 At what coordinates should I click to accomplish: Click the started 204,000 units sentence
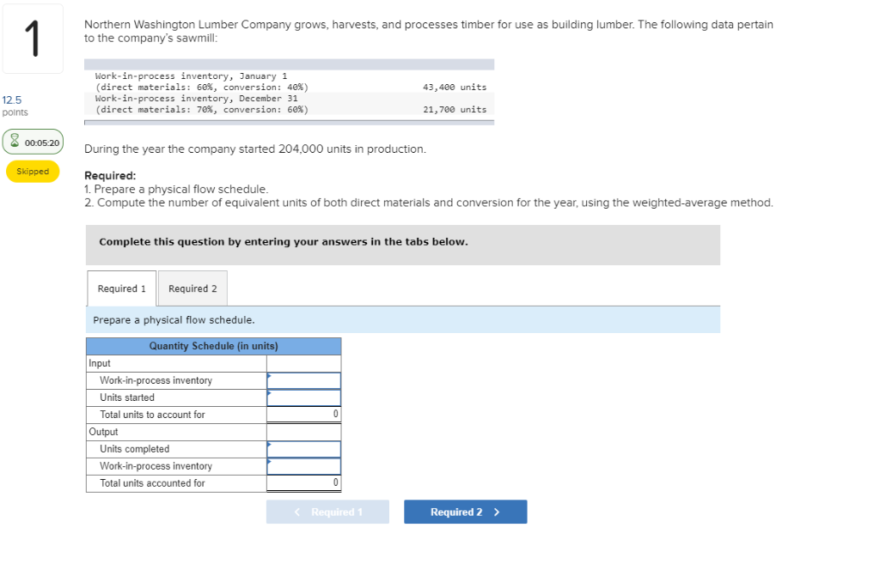coord(254,149)
